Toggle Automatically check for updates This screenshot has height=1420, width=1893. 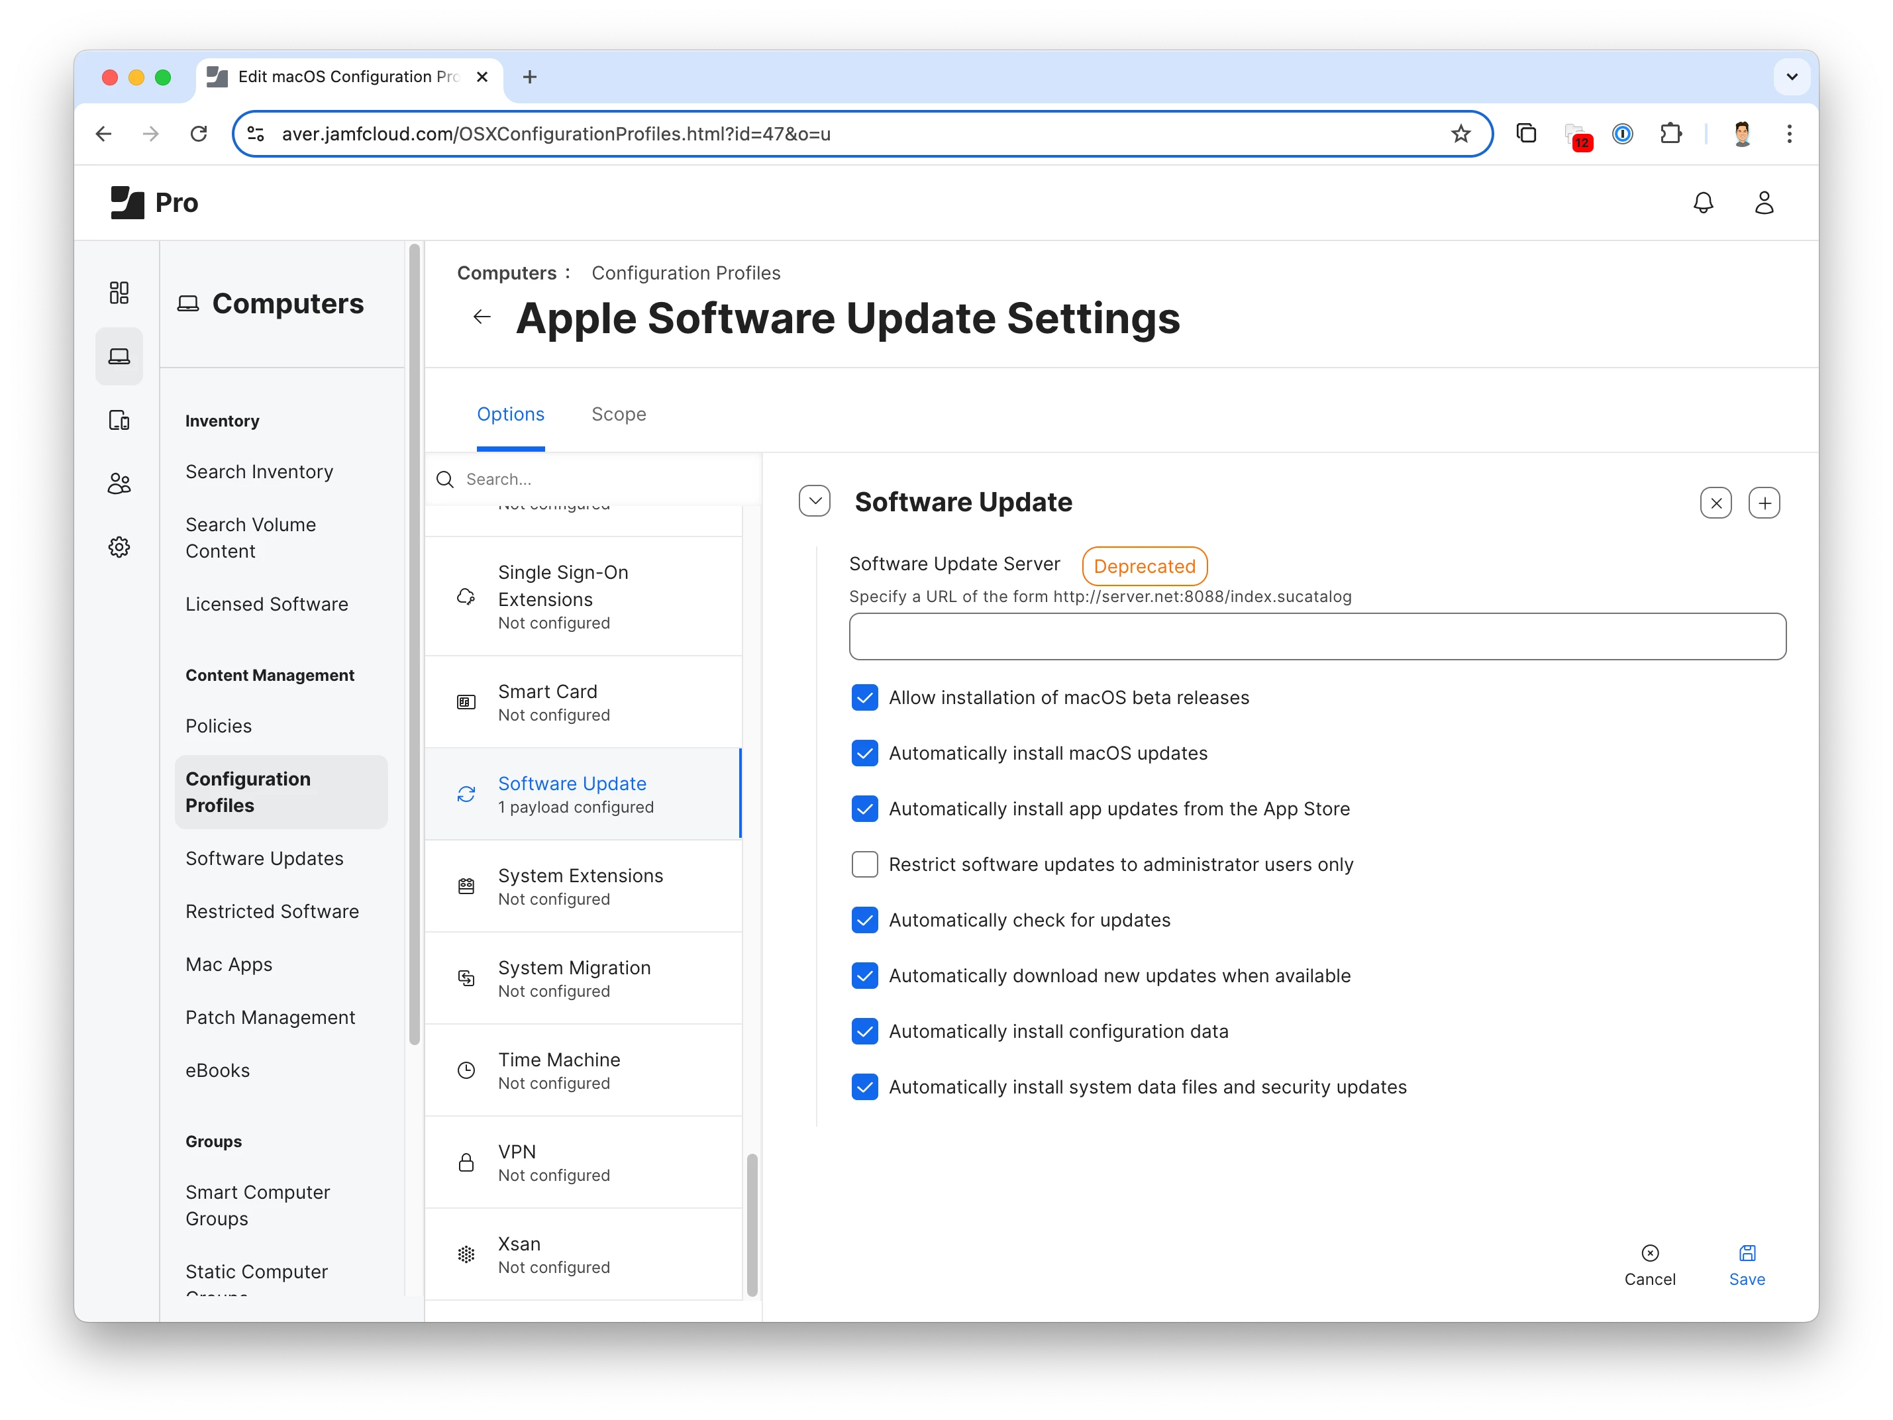click(x=864, y=920)
